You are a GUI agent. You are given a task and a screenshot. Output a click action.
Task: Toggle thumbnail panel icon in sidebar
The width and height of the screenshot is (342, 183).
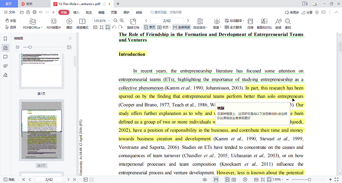click(5, 48)
